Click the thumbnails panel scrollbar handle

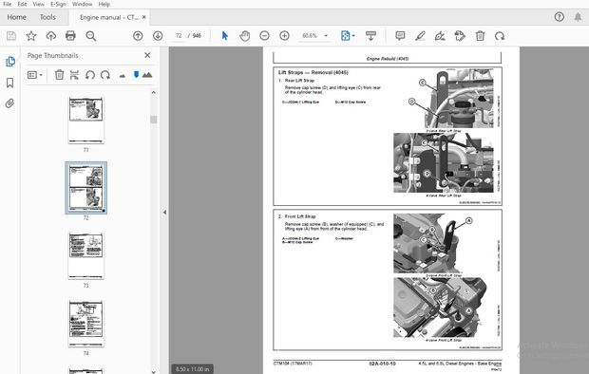coord(153,120)
